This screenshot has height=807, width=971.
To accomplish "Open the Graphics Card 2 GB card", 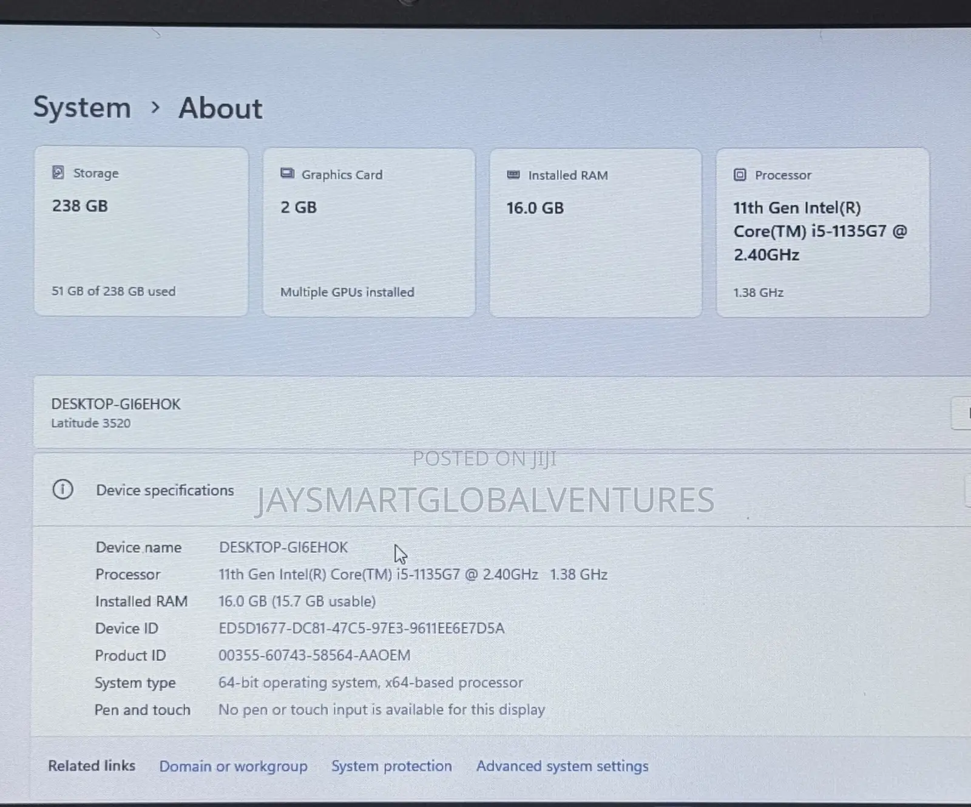I will (369, 232).
